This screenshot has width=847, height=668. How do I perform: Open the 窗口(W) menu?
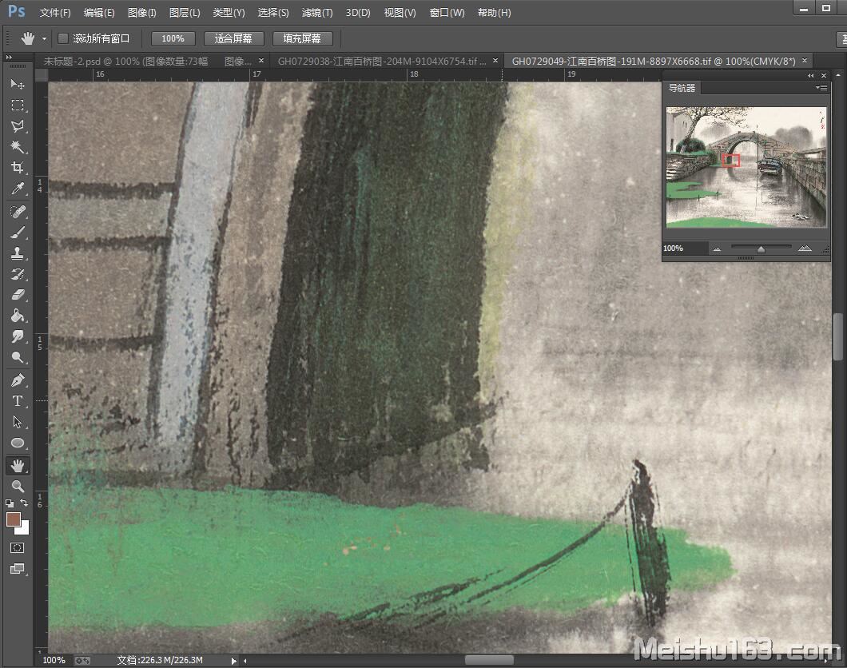[447, 13]
